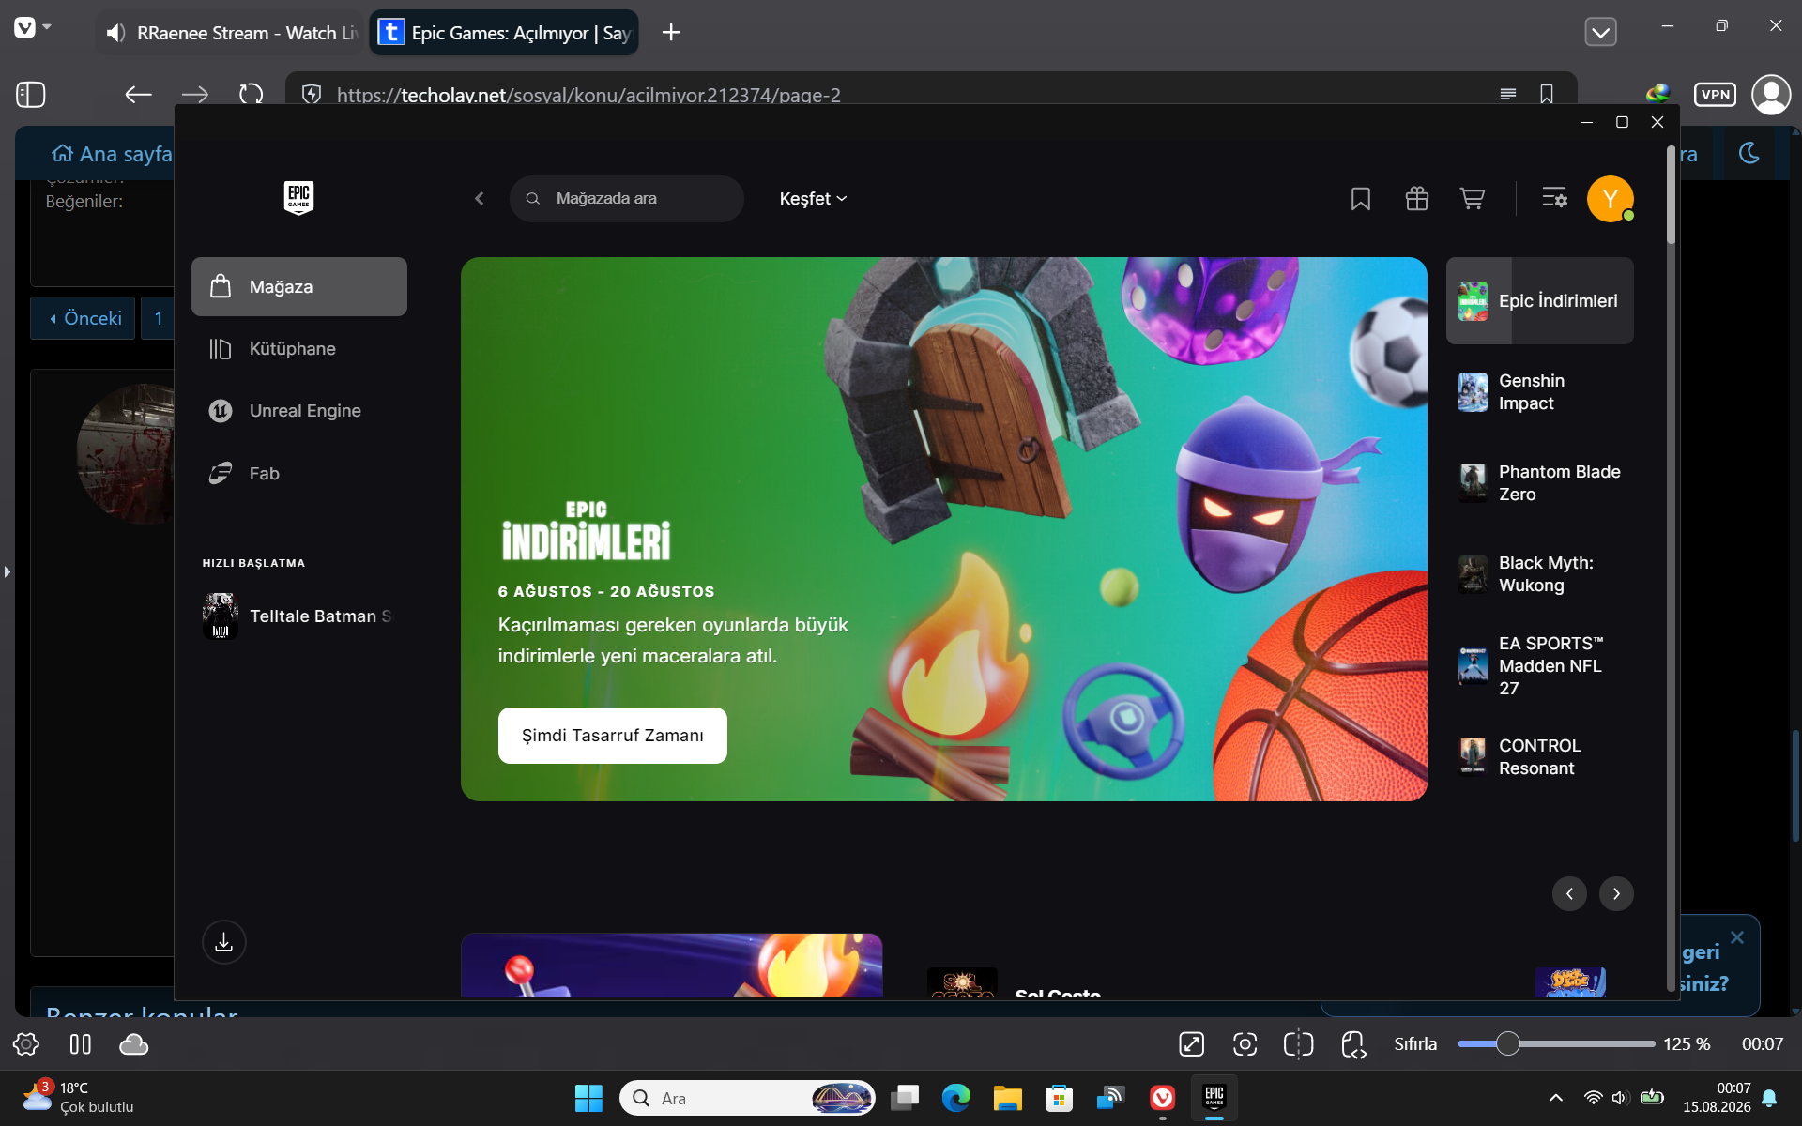The height and width of the screenshot is (1126, 1802).
Task: Click the Şimdi Tasarruf Zamanı button
Action: tap(612, 736)
